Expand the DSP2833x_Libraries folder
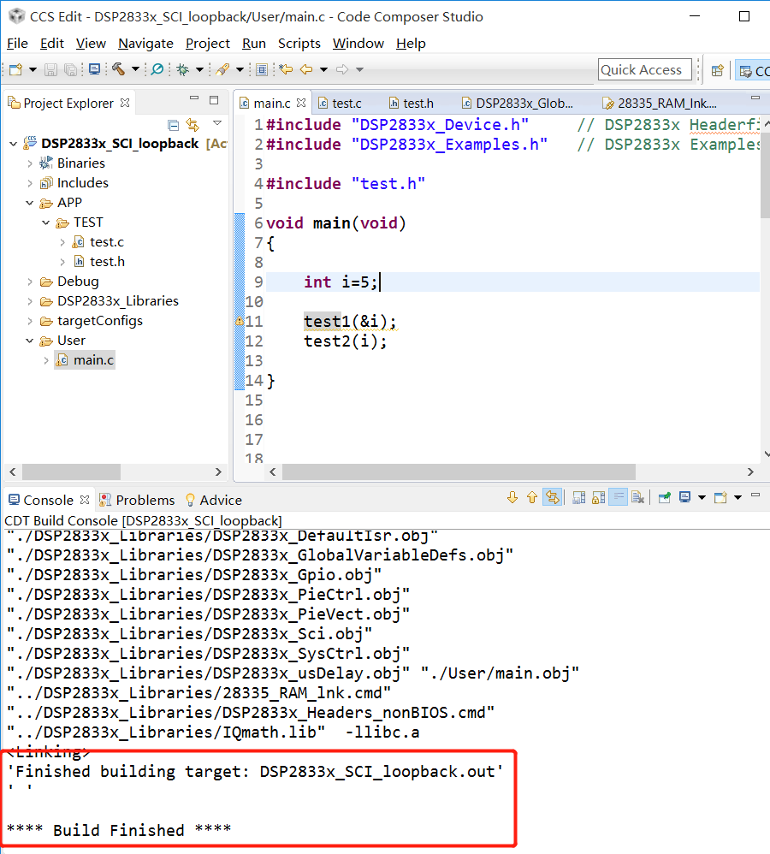 point(30,301)
